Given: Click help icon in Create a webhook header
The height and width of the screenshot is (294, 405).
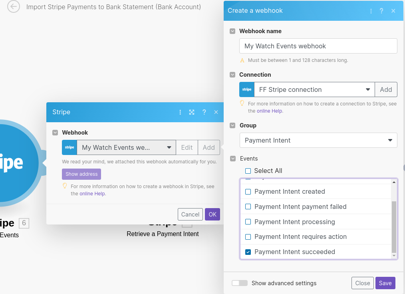Looking at the screenshot, I should [382, 11].
